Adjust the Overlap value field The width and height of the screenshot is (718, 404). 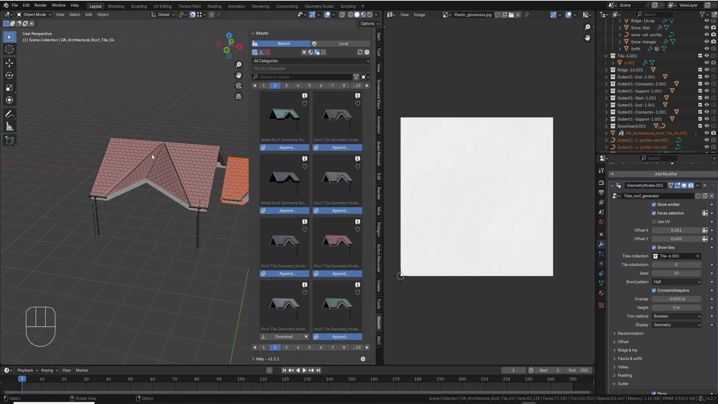pyautogui.click(x=676, y=299)
